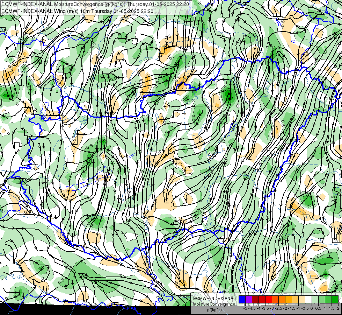Image resolution: width=342 pixels, height=315 pixels.
Task: Click the '2' legend value at scale end
Action: 338,308
